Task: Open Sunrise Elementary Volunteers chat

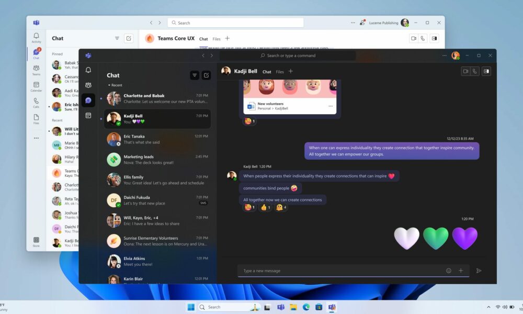Action: pos(157,241)
